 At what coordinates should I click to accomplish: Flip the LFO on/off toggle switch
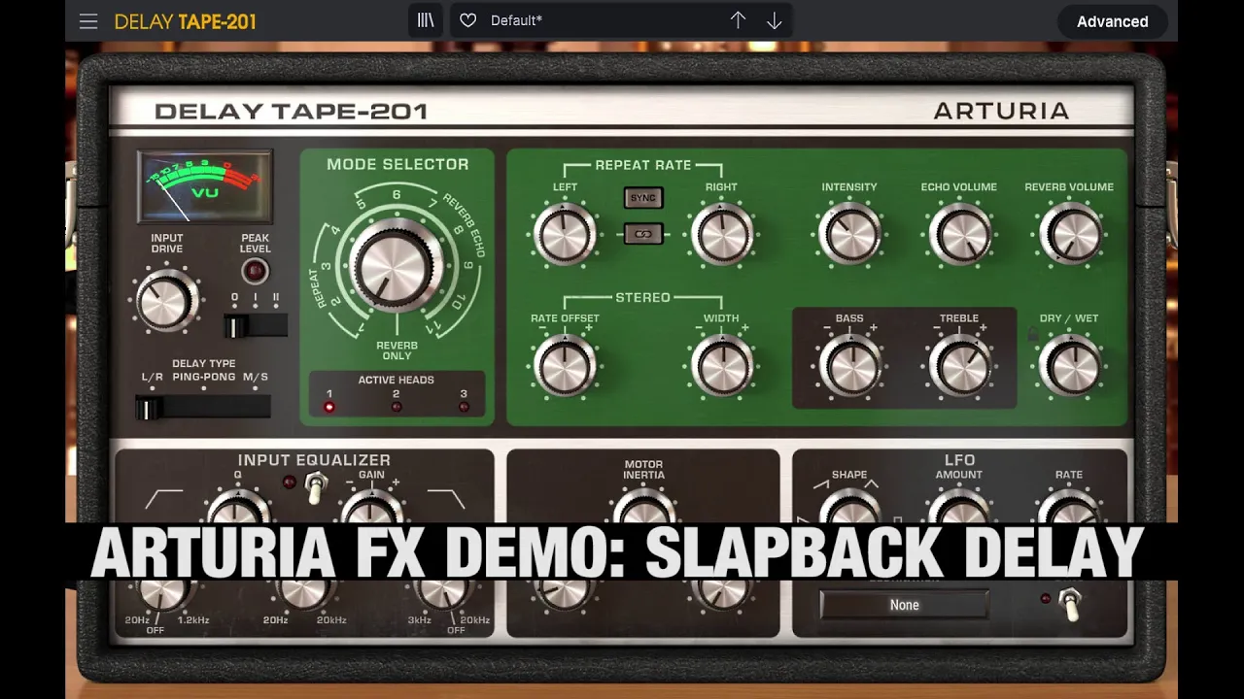tap(1069, 604)
